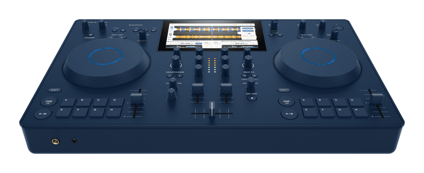Toggle the mic TALKOVER ON button
The height and width of the screenshot is (173, 424).
[90, 35]
